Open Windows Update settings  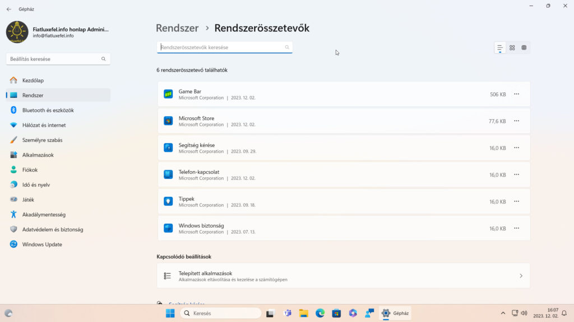58,245
